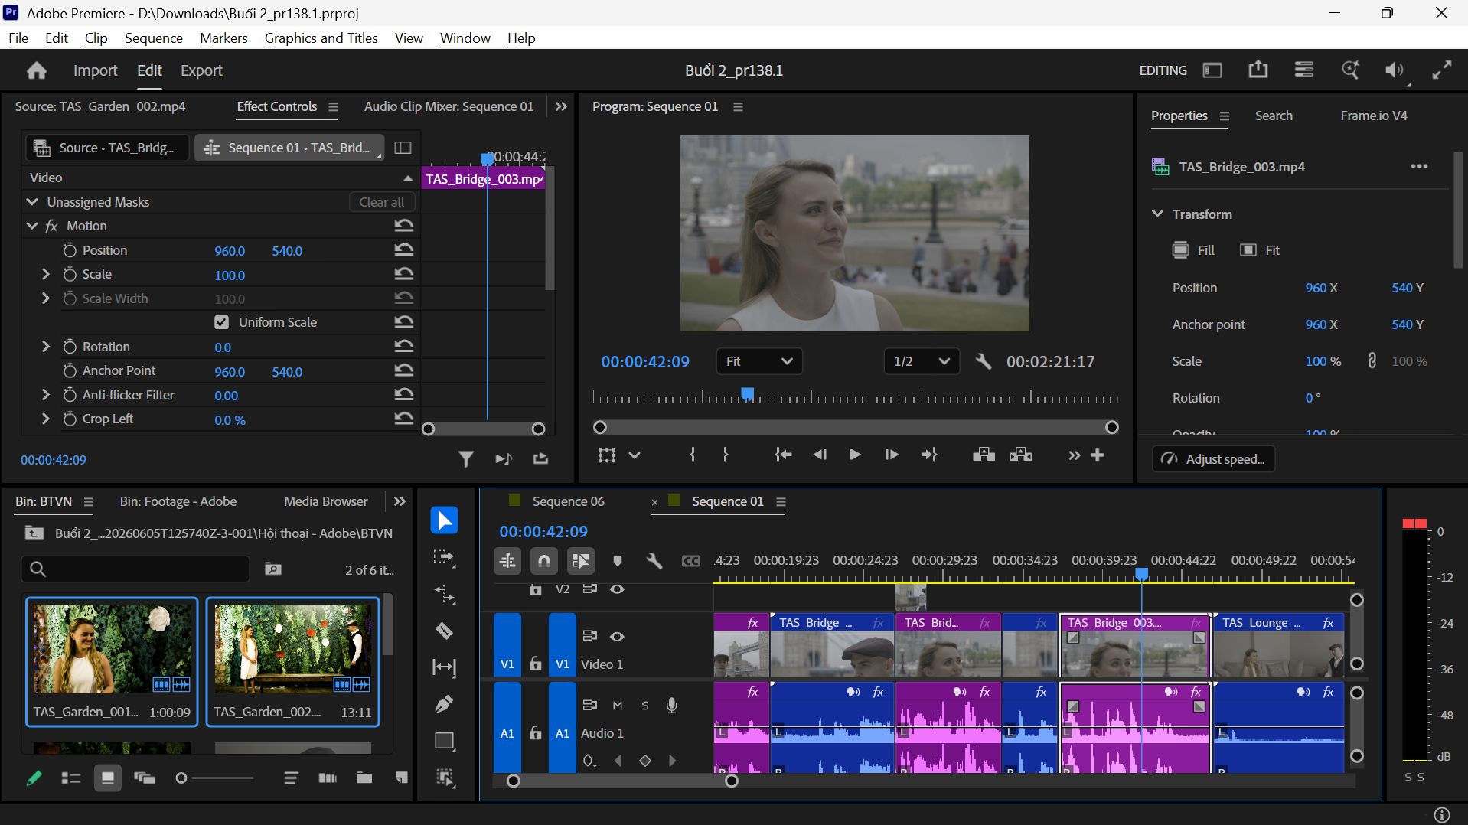Select the Selection tool arrow
Image resolution: width=1468 pixels, height=825 pixels.
444,520
